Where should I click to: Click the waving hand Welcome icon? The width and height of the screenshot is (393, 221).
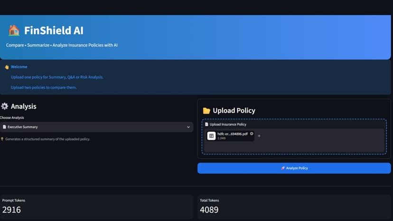(x=7, y=67)
